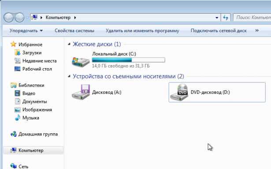Click the Изображения library icon
This screenshot has height=169, width=271.
pyautogui.click(x=17, y=110)
